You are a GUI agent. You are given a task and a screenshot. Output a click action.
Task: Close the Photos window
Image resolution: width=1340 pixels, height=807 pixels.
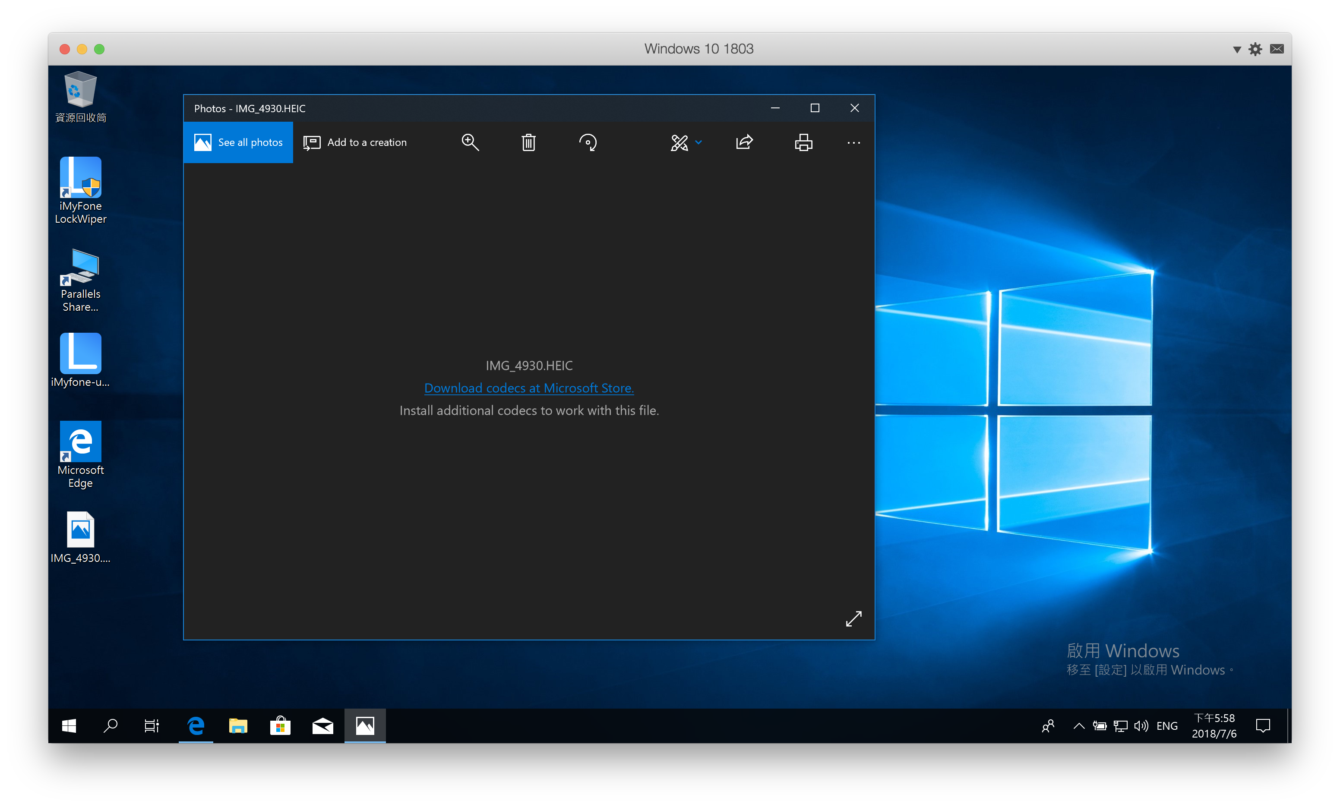click(854, 108)
